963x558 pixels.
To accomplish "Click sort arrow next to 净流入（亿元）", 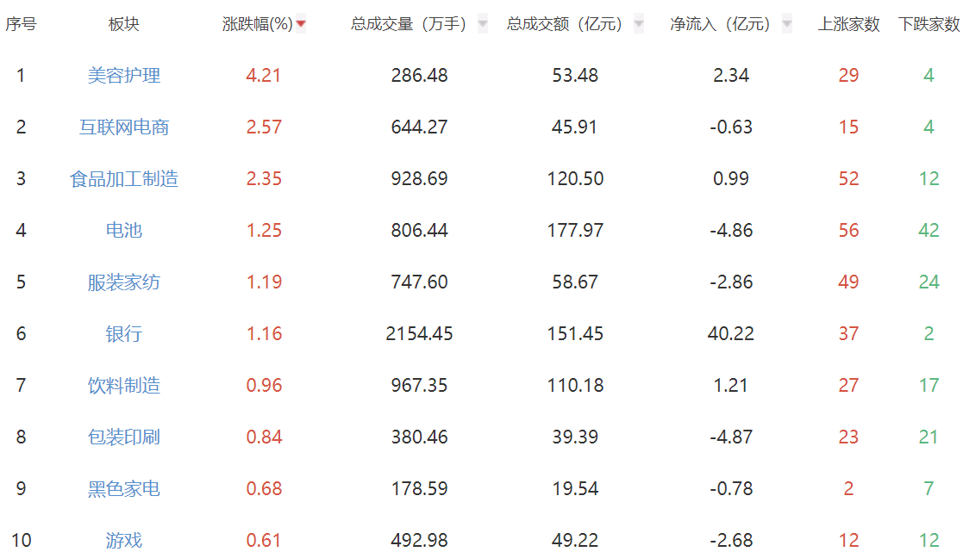I will click(786, 25).
